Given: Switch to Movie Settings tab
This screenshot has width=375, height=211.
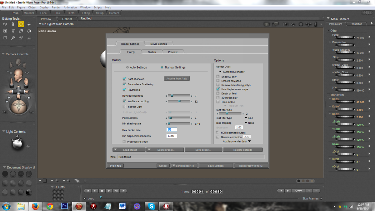Looking at the screenshot, I should coord(158,44).
